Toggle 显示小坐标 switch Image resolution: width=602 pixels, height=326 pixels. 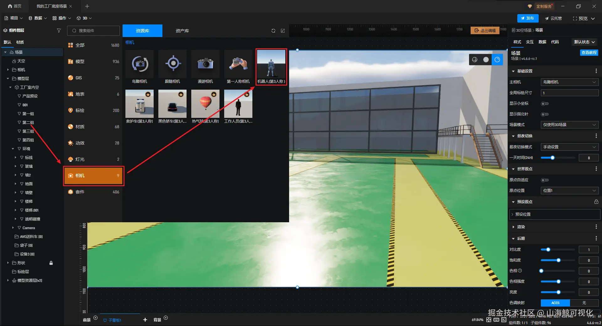[x=545, y=103]
